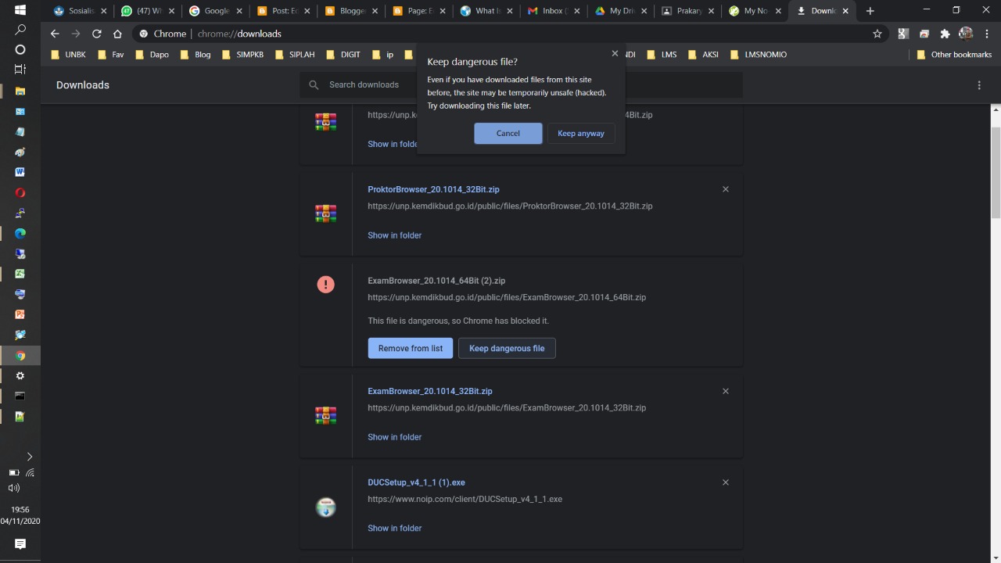Launch PowerPoint from the taskbar
1001x563 pixels.
(20, 314)
